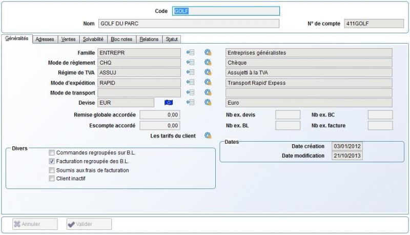Click the gear icon beside Devise
This screenshot has height=235, width=410.
[x=208, y=103]
